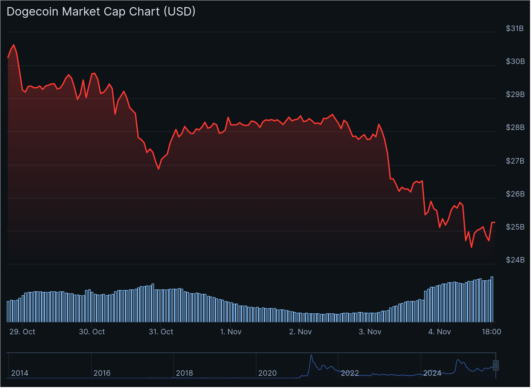Select the 4. Nov axis label

pyautogui.click(x=440, y=332)
